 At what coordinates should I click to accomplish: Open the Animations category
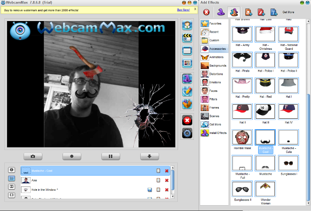click(214, 57)
